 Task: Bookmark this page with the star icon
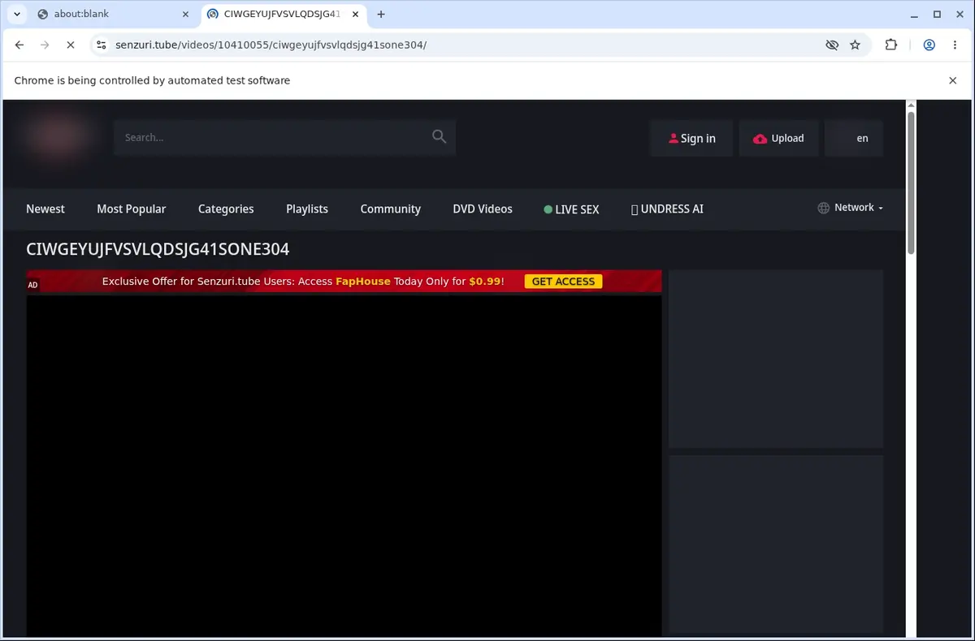(855, 45)
